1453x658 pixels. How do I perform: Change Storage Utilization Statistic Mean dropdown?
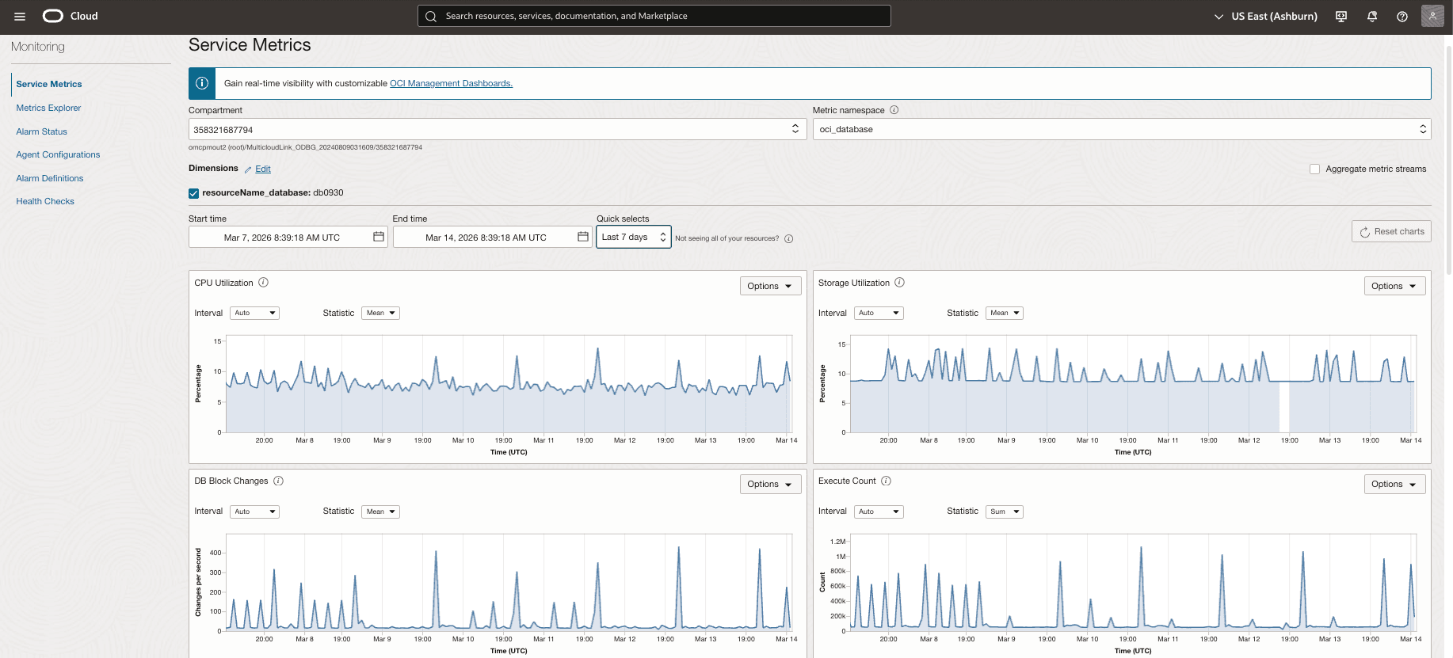(1005, 313)
